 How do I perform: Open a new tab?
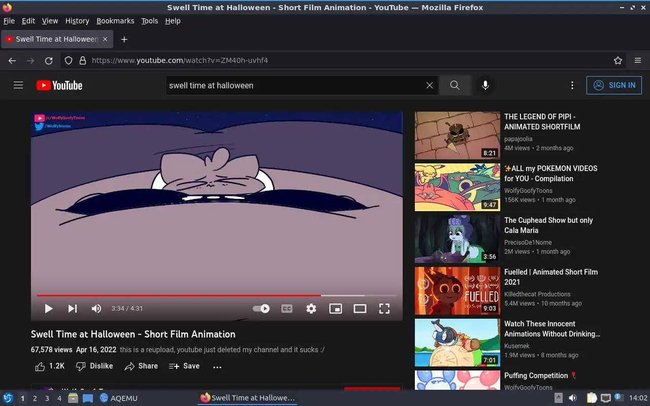124,39
